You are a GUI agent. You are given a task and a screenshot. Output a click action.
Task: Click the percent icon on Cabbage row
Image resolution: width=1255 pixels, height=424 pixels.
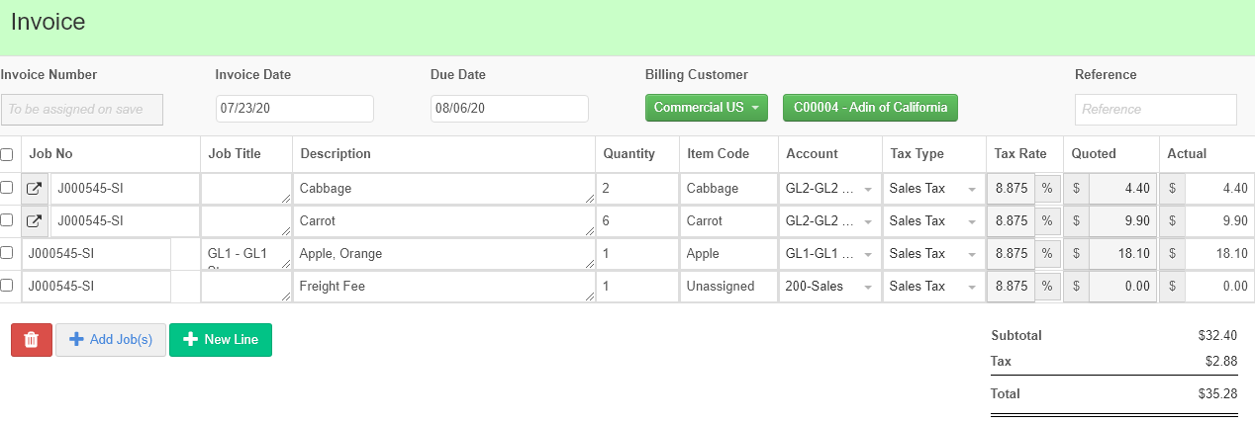[1047, 189]
